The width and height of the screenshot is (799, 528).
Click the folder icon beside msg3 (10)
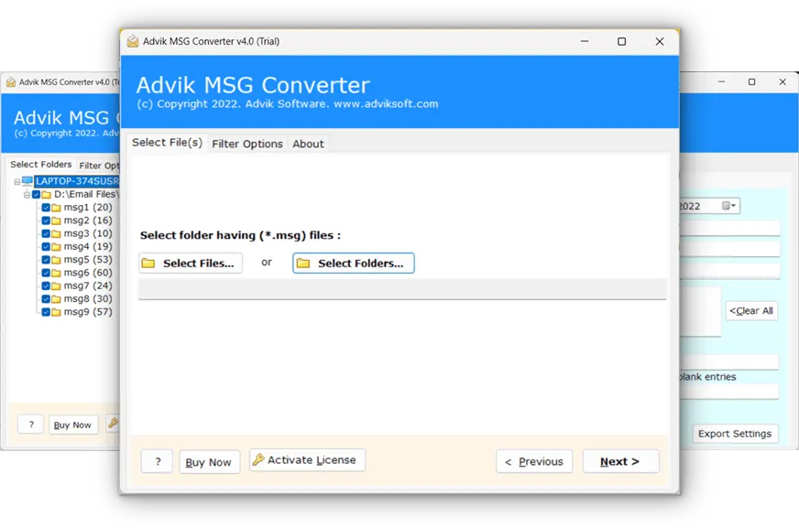click(56, 233)
